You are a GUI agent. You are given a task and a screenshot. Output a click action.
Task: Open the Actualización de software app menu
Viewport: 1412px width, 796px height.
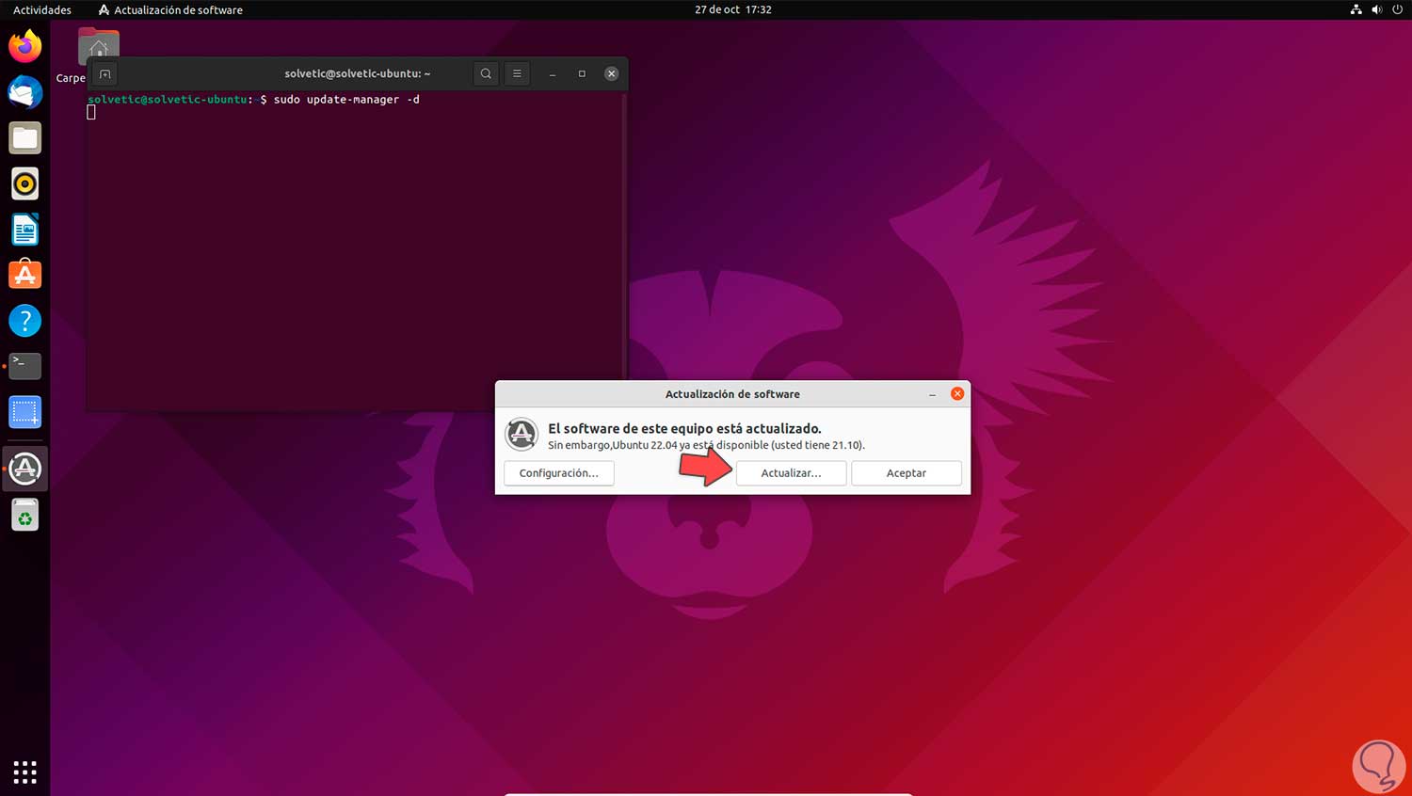(x=170, y=9)
